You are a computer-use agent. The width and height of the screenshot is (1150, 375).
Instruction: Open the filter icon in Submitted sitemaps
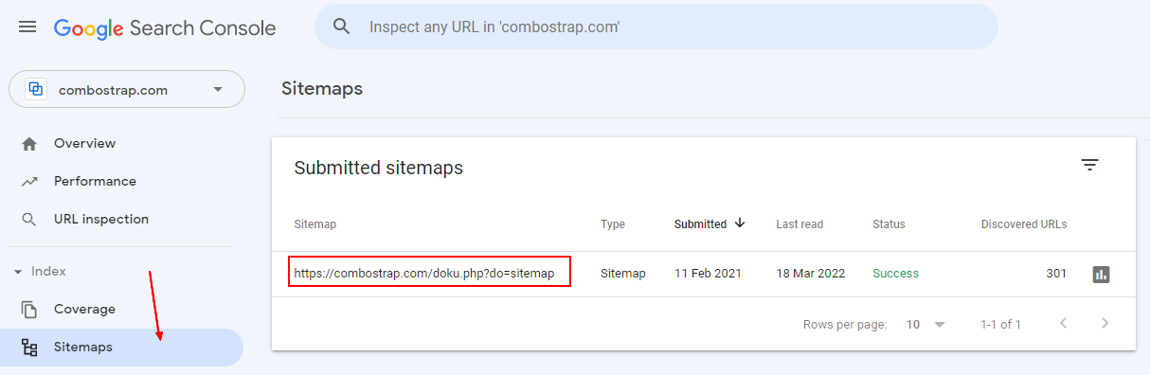[x=1090, y=166]
